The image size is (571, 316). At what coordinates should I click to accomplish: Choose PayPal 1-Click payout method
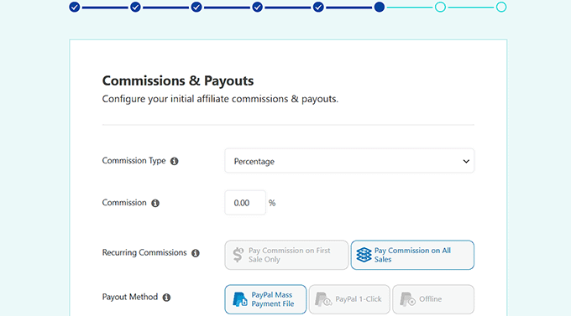coord(349,299)
